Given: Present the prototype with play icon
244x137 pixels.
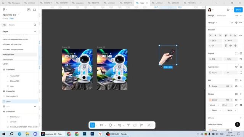Looking at the screenshot, I should click(x=228, y=10).
